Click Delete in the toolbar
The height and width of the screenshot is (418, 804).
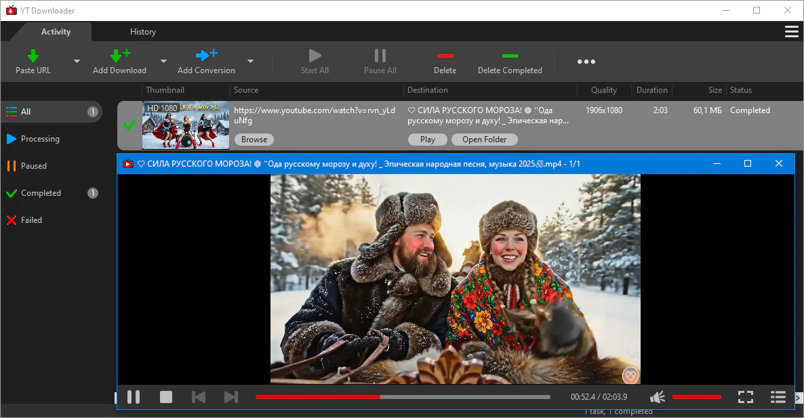pos(445,56)
